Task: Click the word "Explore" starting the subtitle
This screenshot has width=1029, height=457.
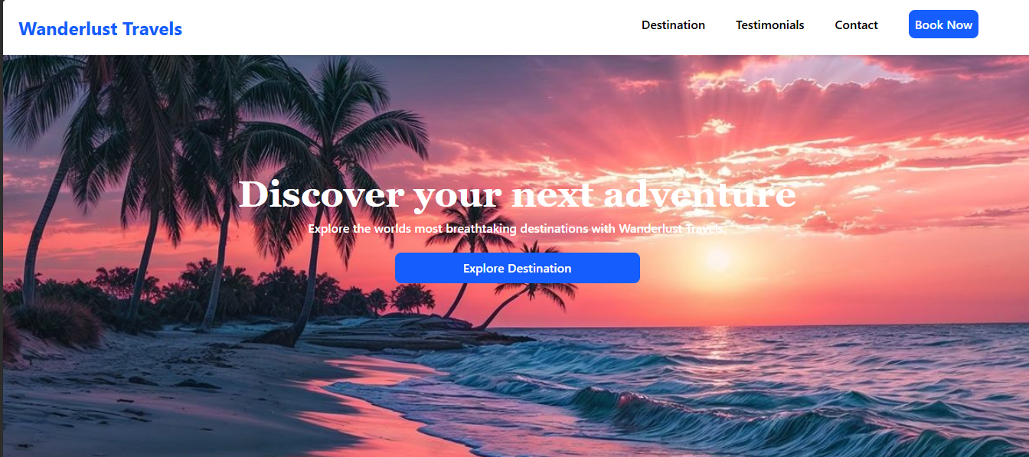Action: click(328, 229)
